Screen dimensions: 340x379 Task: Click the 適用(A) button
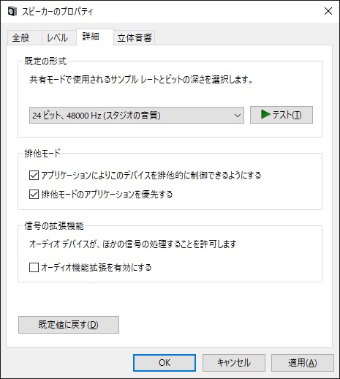coord(303,363)
